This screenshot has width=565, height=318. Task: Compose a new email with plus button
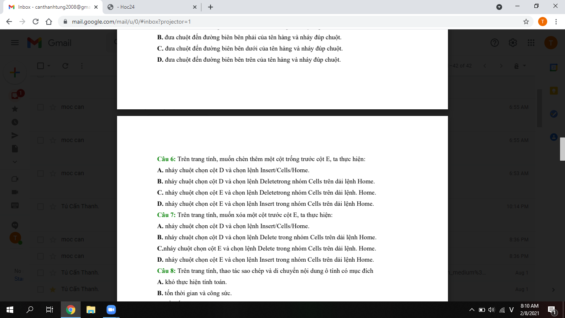tap(15, 72)
